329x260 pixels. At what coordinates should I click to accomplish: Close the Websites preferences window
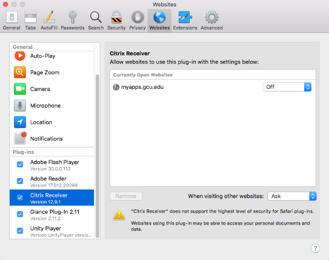[x=5, y=4]
